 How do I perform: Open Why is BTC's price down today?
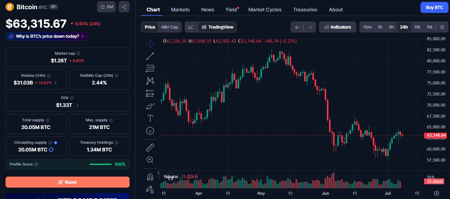47,36
